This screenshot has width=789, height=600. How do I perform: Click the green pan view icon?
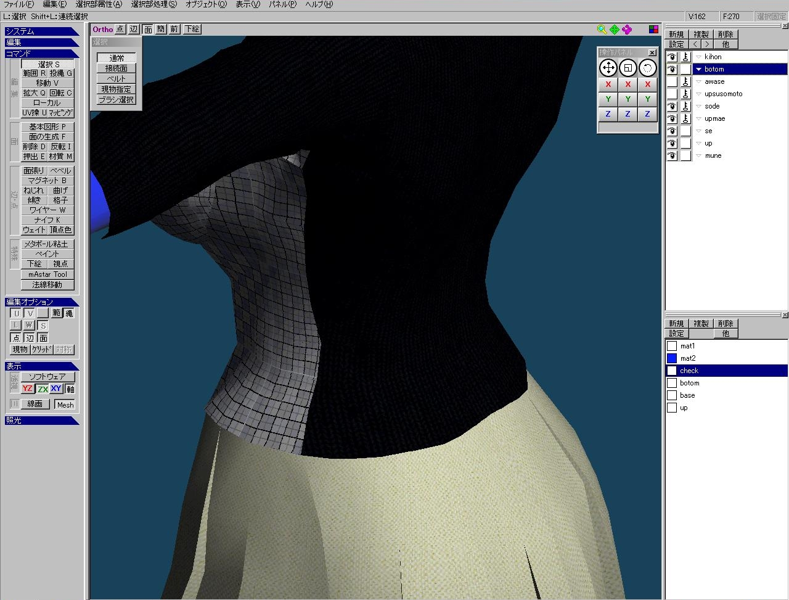(x=615, y=30)
